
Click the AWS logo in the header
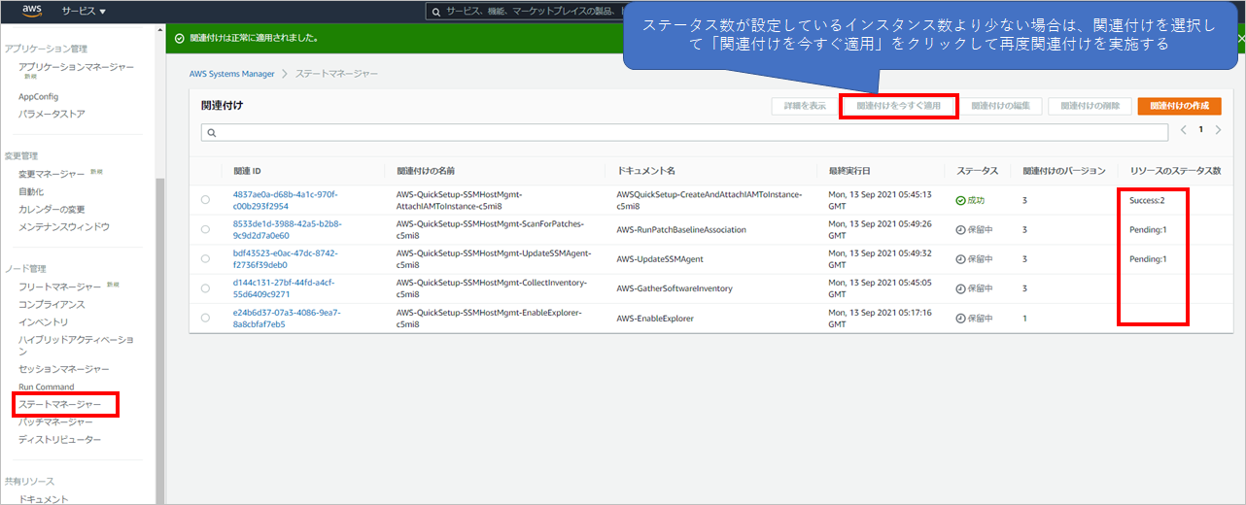click(31, 11)
